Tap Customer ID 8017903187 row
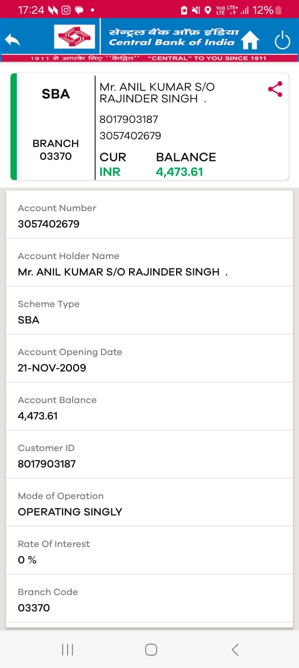299x668 pixels. click(149, 454)
